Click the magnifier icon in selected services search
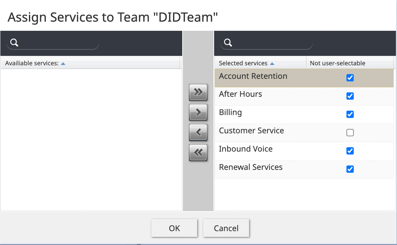This screenshot has width=397, height=245. click(228, 43)
